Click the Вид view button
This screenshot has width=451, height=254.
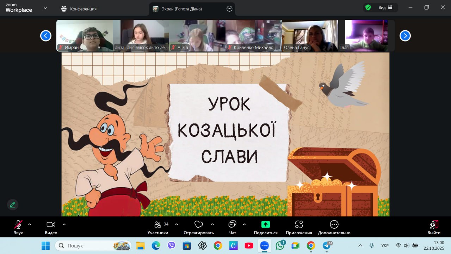385,7
